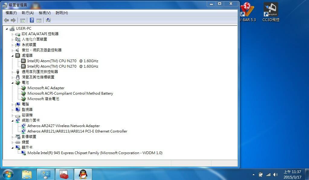
Task: Expand the IDE ATA/ATAPI 控制器 node
Action: coord(12,34)
